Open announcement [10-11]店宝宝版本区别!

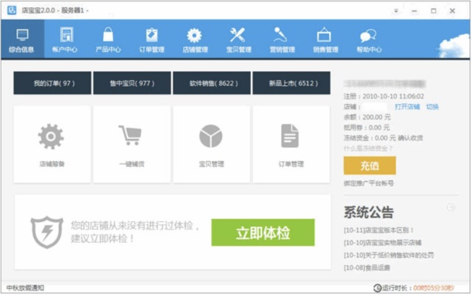379,230
